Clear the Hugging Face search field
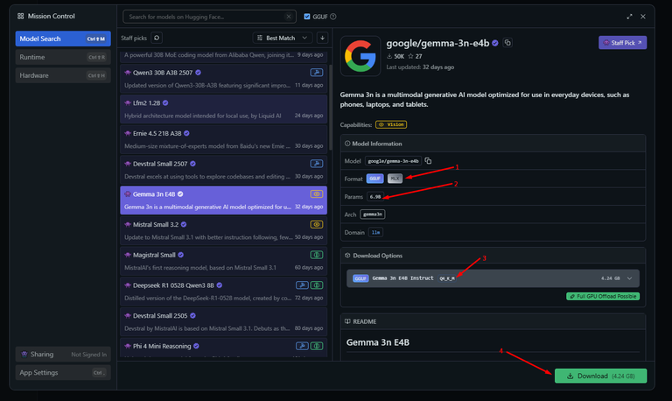This screenshot has width=672, height=401. click(287, 17)
